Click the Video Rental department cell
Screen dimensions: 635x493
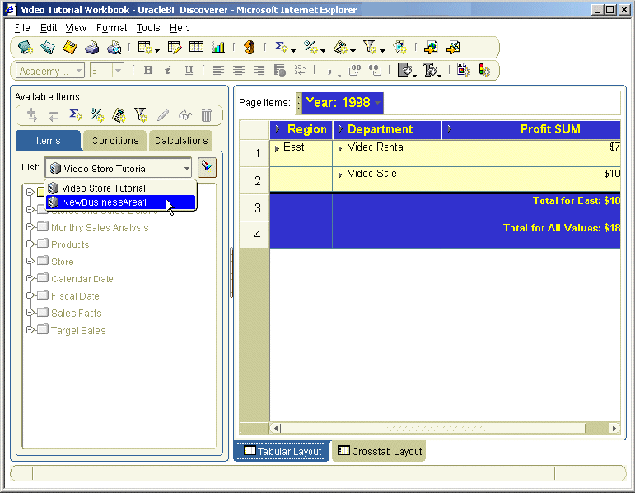[x=387, y=153]
